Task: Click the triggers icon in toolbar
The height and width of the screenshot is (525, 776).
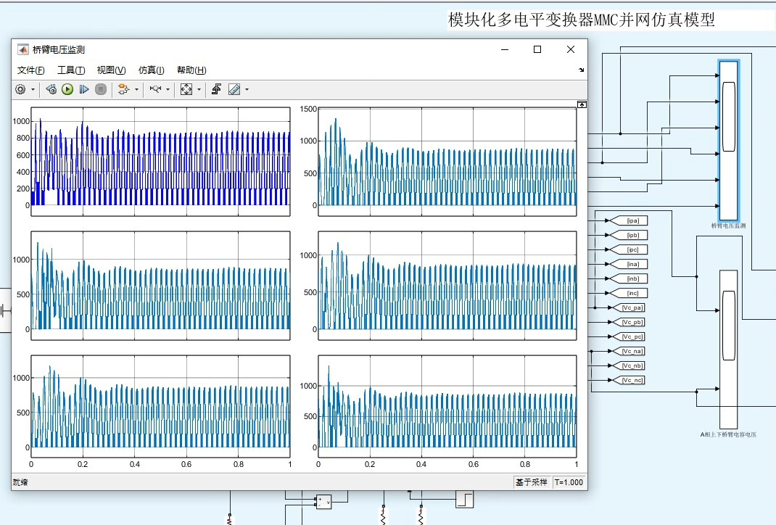Action: pyautogui.click(x=216, y=90)
